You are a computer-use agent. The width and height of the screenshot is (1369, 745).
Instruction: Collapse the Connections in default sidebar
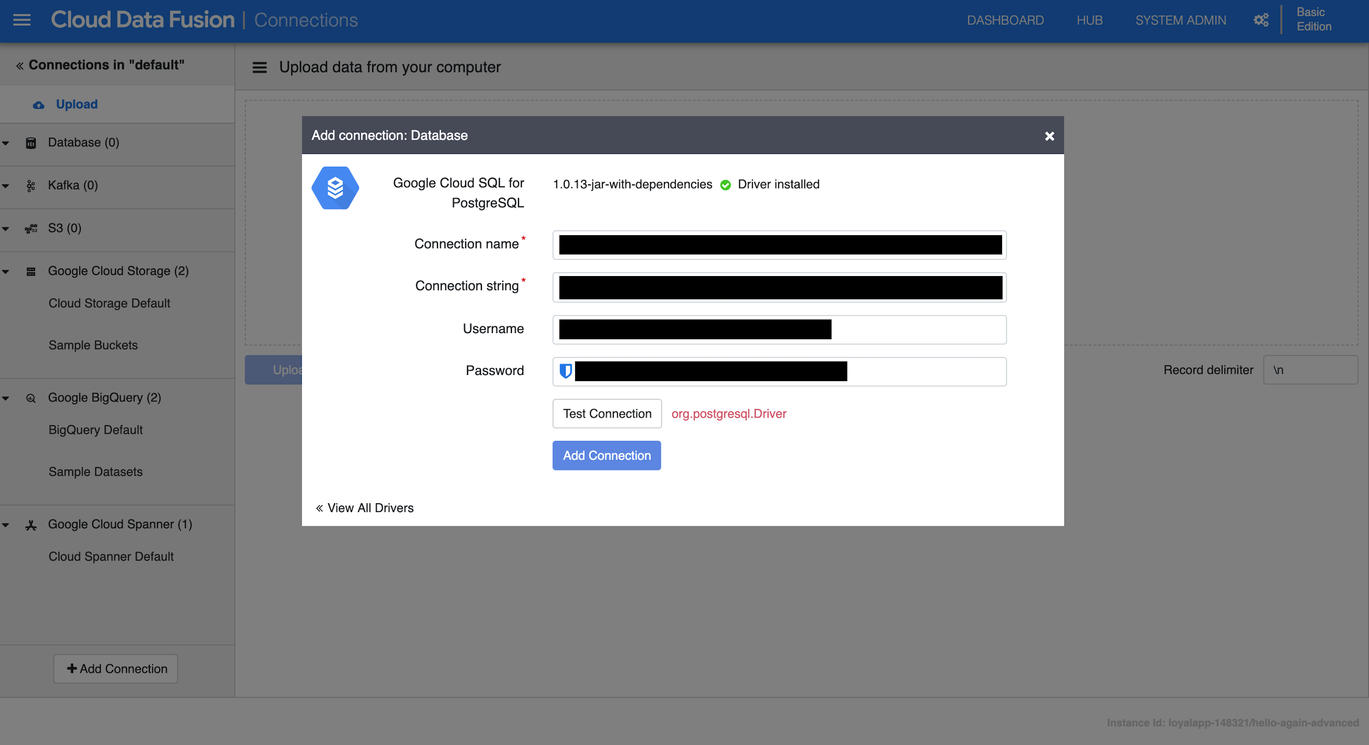(19, 66)
